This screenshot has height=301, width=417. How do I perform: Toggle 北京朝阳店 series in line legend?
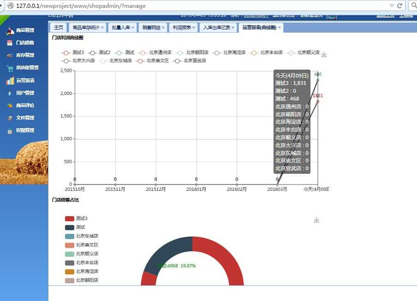point(192,53)
